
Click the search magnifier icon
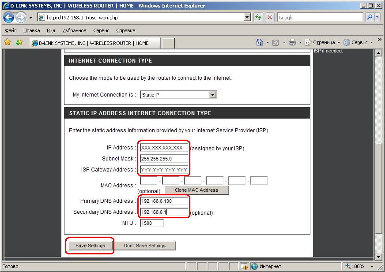coord(369,18)
